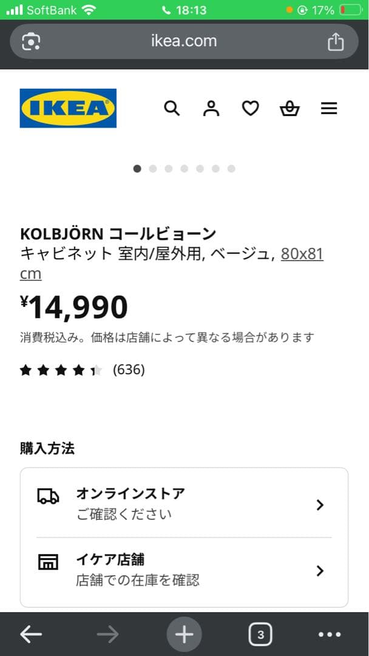Open the search on the IKEA site

(172, 108)
